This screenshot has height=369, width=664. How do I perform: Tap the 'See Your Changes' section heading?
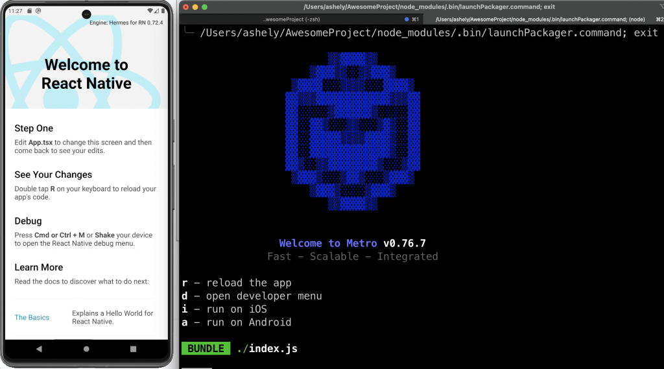[x=53, y=174]
